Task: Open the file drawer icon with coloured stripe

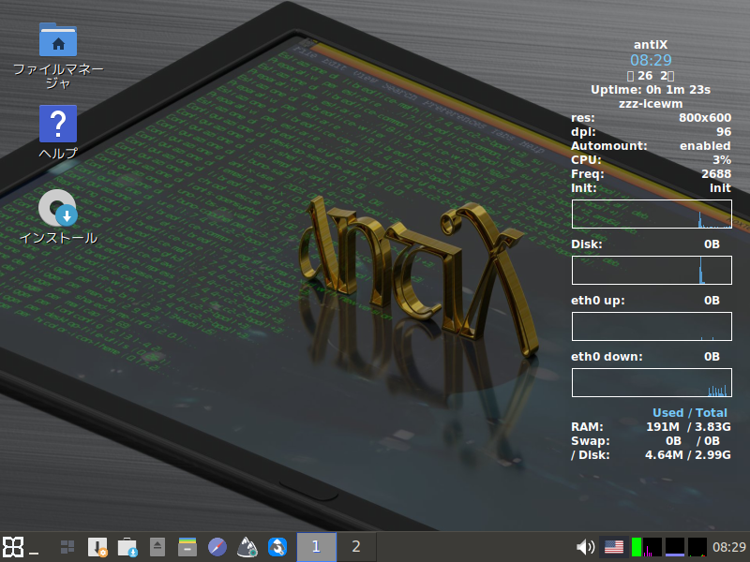Action: 187,547
